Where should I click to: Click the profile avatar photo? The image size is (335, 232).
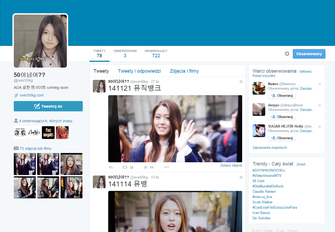(x=40, y=41)
